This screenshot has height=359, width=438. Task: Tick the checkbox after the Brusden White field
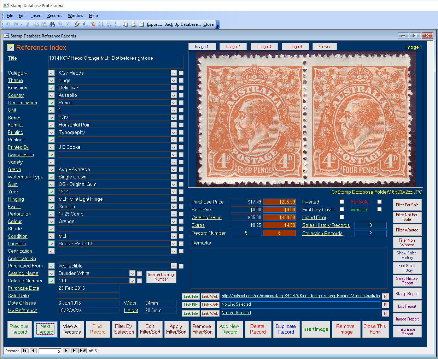click(139, 273)
